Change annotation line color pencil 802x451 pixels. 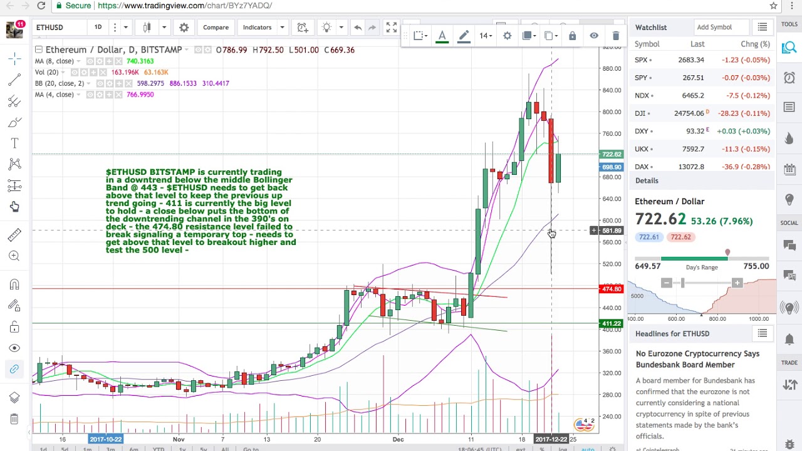click(x=464, y=36)
